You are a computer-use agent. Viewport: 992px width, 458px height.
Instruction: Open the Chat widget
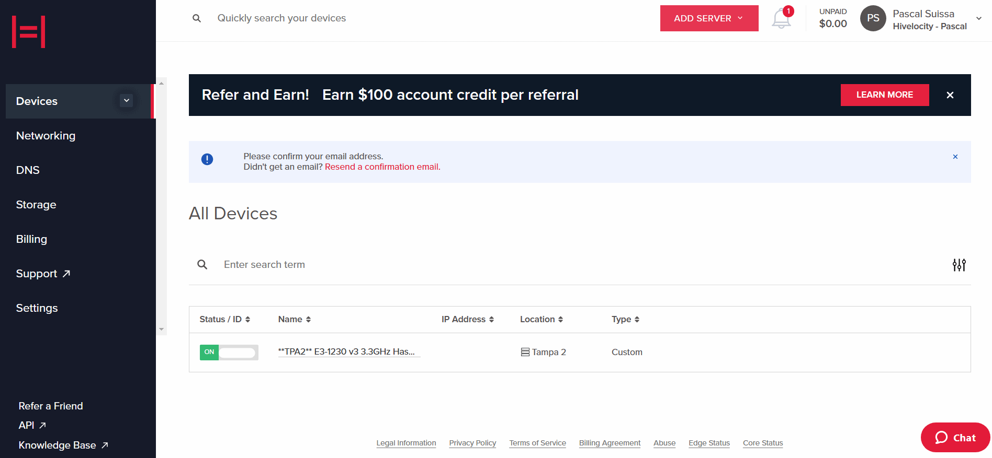[955, 438]
